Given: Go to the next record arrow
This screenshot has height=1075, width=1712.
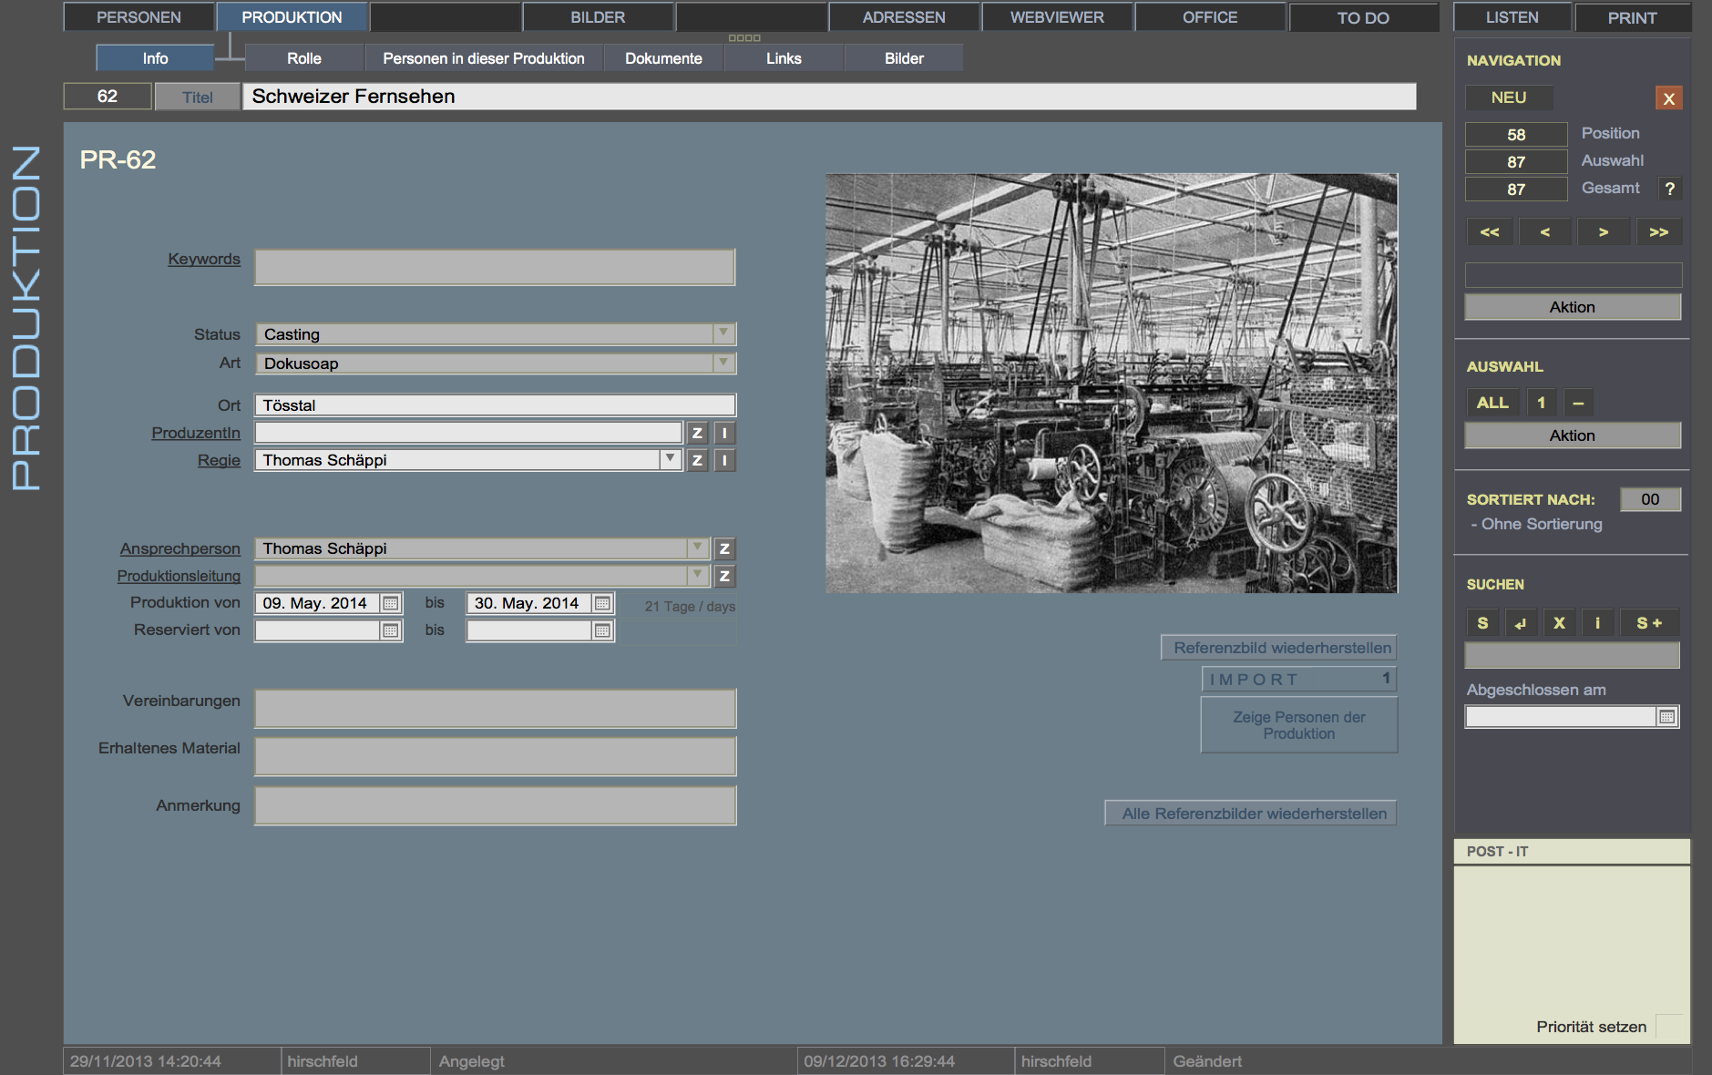Looking at the screenshot, I should tap(1603, 232).
